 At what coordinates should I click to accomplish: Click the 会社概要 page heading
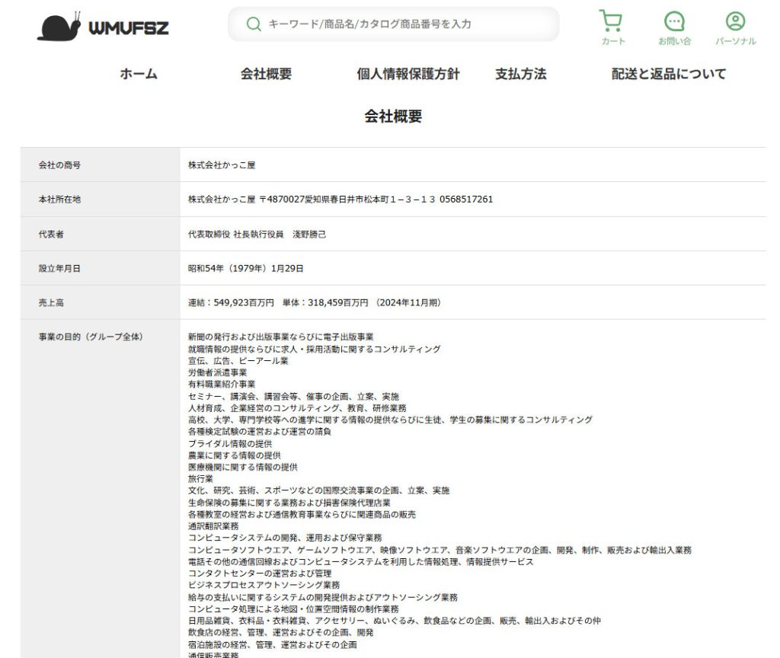tap(393, 117)
